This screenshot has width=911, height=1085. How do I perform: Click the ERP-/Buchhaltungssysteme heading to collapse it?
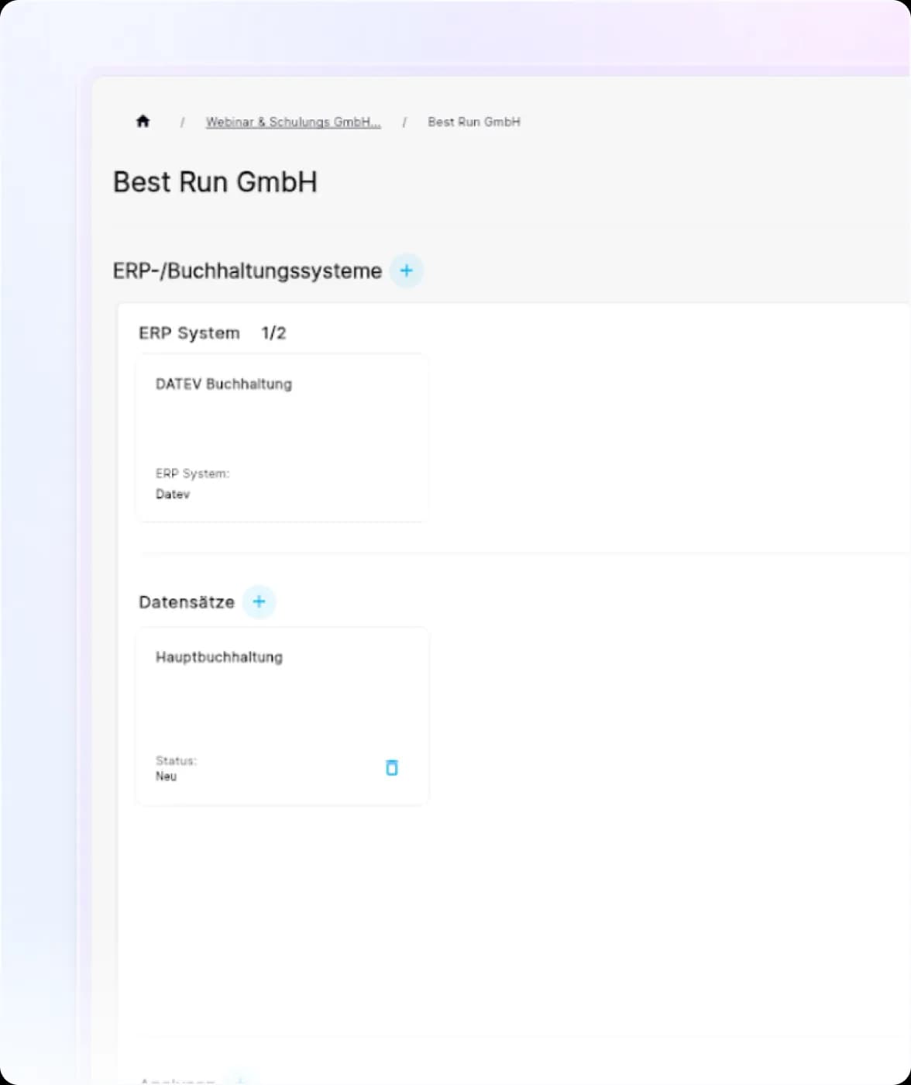pos(247,270)
